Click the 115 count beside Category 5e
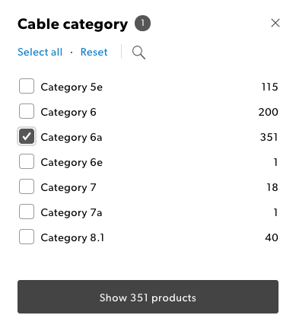The image size is (296, 331). click(x=270, y=87)
